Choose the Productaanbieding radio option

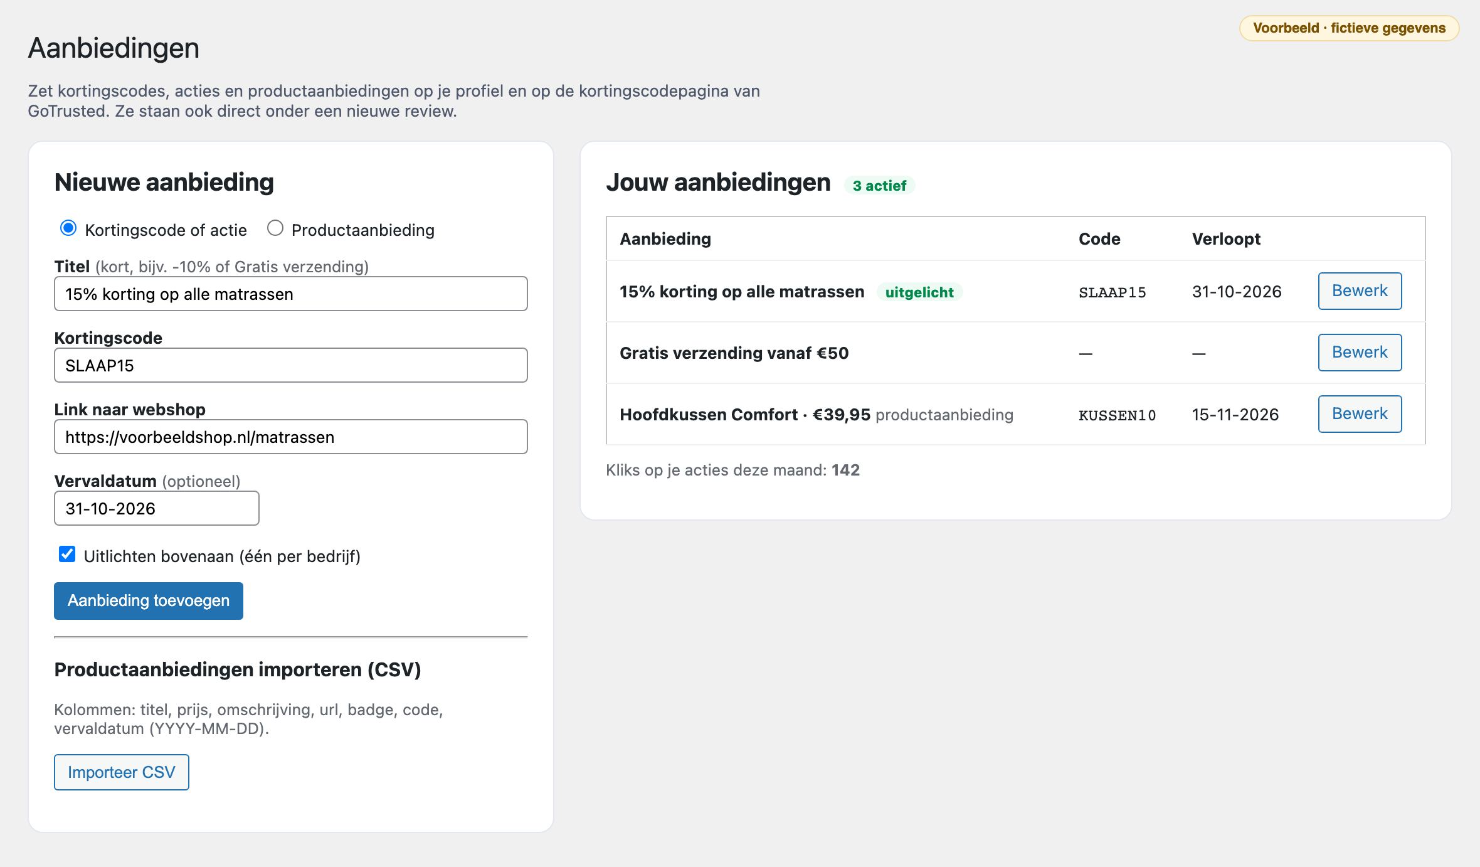[275, 228]
